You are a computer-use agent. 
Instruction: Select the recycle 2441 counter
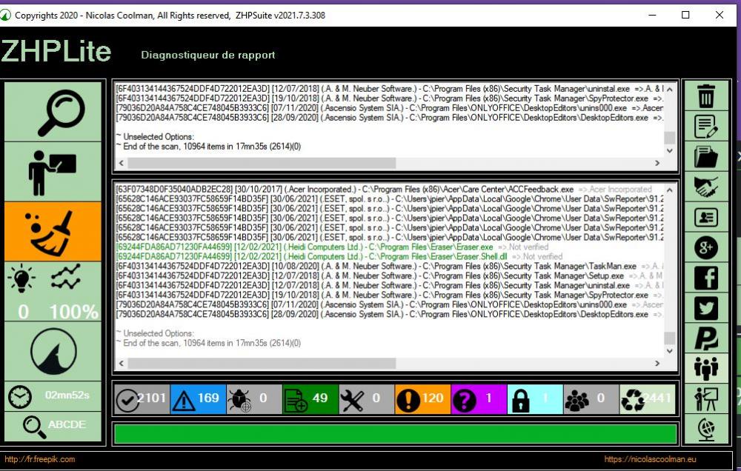(x=648, y=399)
